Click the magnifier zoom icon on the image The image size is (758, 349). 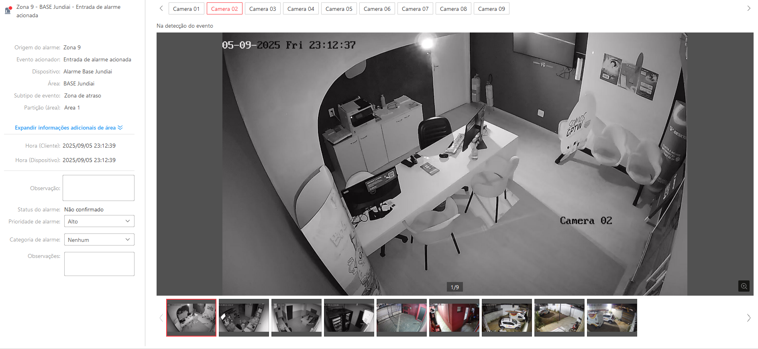[x=744, y=286]
